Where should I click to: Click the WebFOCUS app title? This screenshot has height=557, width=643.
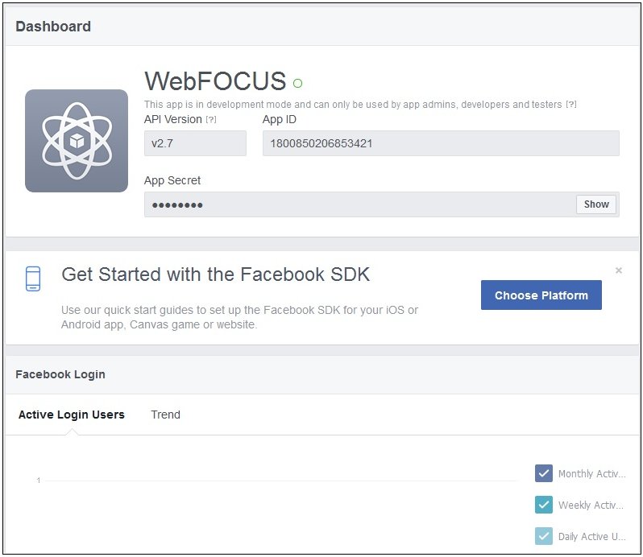coord(215,80)
